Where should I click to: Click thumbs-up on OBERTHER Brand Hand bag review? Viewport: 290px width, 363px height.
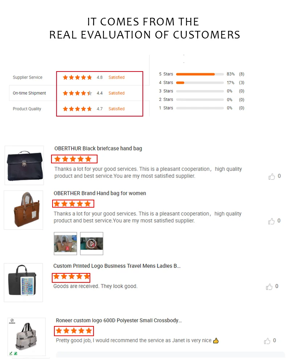[x=271, y=221]
